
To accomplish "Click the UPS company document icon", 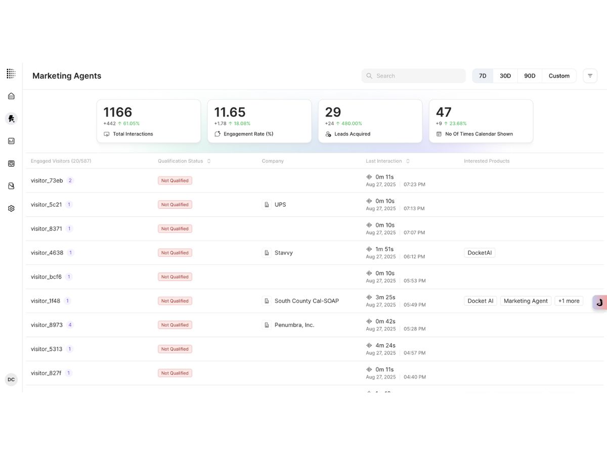I will point(267,205).
